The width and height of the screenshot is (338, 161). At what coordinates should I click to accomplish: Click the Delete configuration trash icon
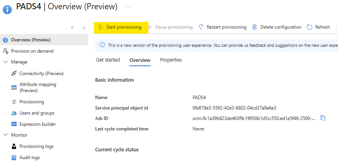click(254, 27)
